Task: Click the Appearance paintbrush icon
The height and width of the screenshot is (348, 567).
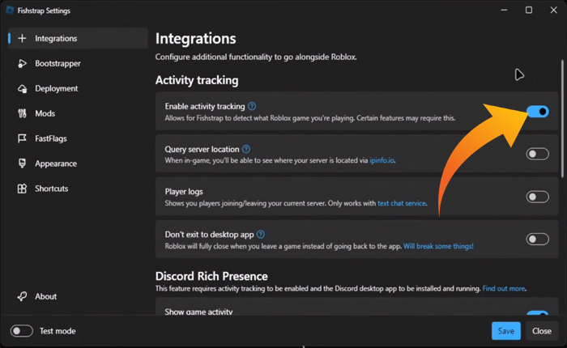Action: pos(22,163)
